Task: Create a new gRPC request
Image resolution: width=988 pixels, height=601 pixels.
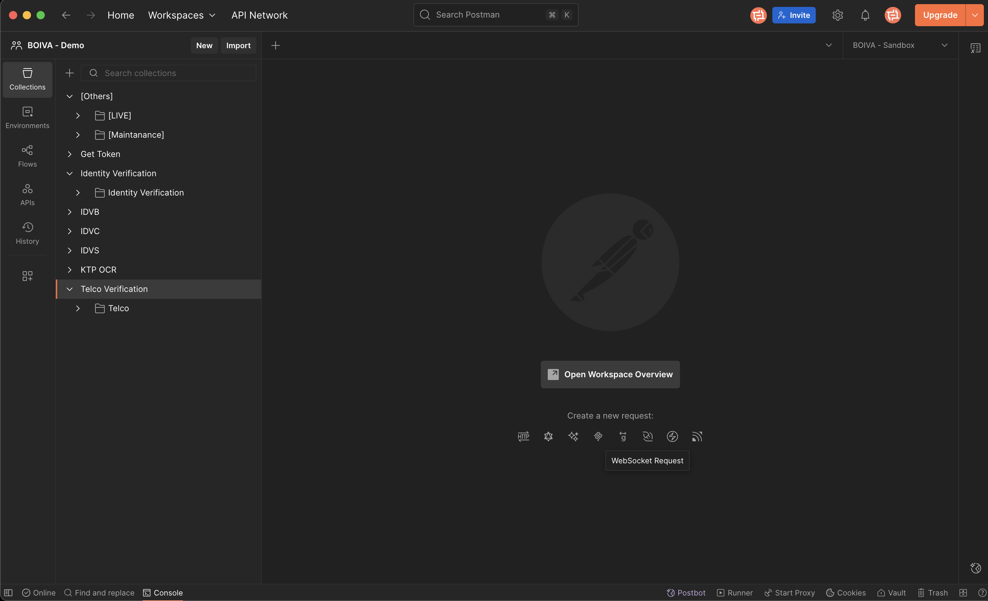Action: [x=623, y=436]
